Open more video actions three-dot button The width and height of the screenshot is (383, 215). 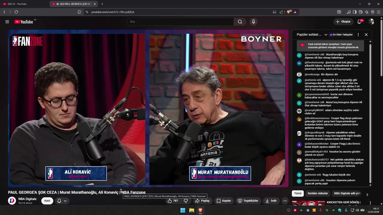pos(285,201)
